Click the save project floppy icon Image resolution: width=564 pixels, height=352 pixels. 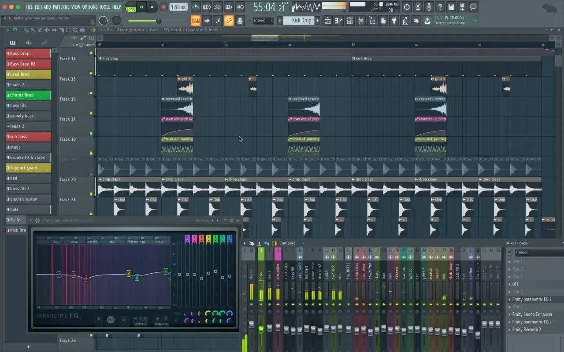point(451,7)
